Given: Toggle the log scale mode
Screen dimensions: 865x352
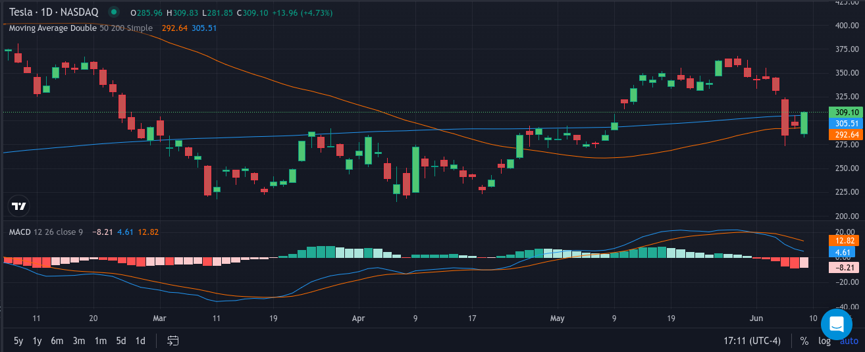Looking at the screenshot, I should pos(824,341).
